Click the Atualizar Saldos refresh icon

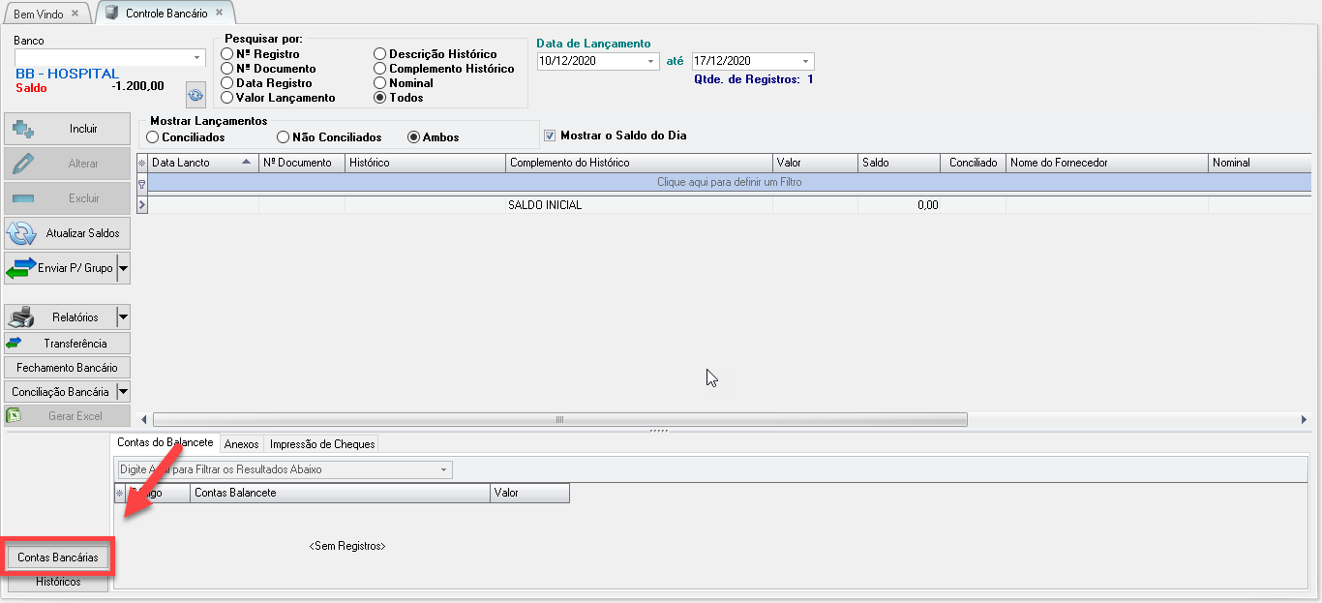click(x=21, y=233)
